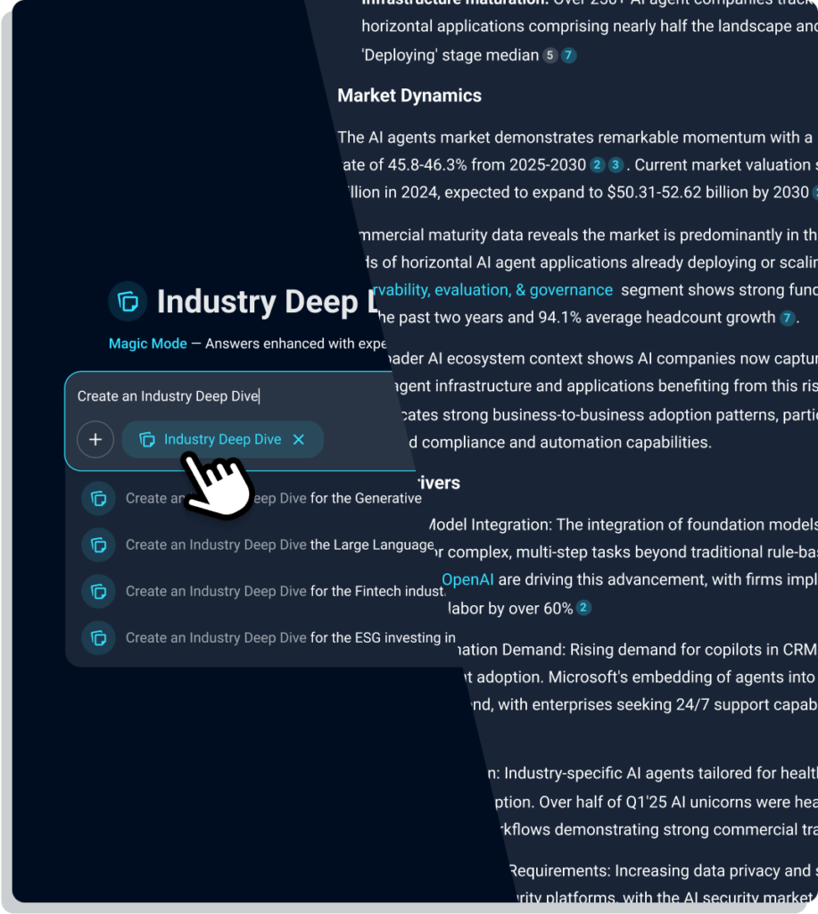Open the Magic Mode link
The height and width of the screenshot is (914, 818).
click(147, 344)
